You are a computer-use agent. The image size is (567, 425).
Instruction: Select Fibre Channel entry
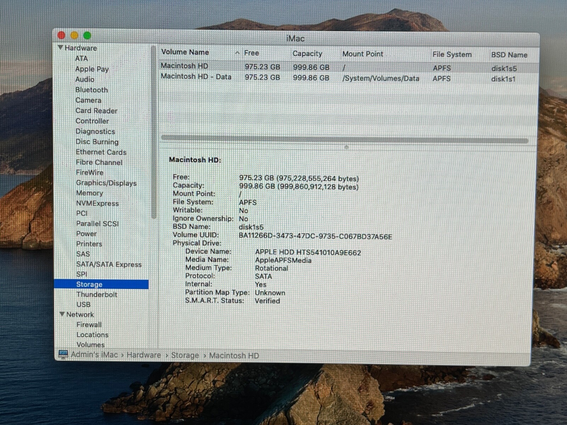coord(99,163)
